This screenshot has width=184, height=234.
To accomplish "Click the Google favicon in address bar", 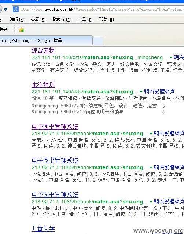I will pos(16,9).
